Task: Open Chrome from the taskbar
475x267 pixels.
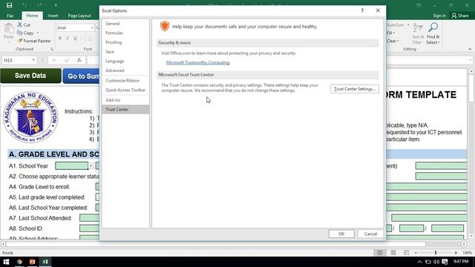Action: click(19, 262)
